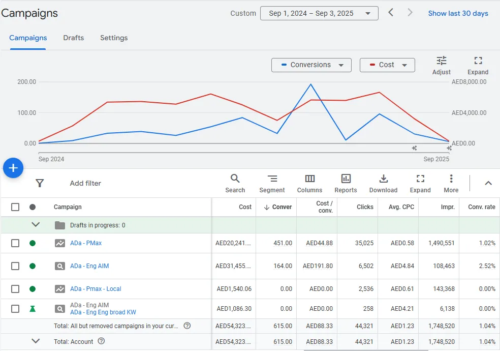Open the Cost metric dropdown
This screenshot has height=351, width=500.
coord(387,65)
